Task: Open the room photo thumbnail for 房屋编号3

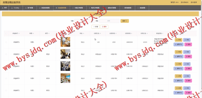Action: tap(65, 66)
